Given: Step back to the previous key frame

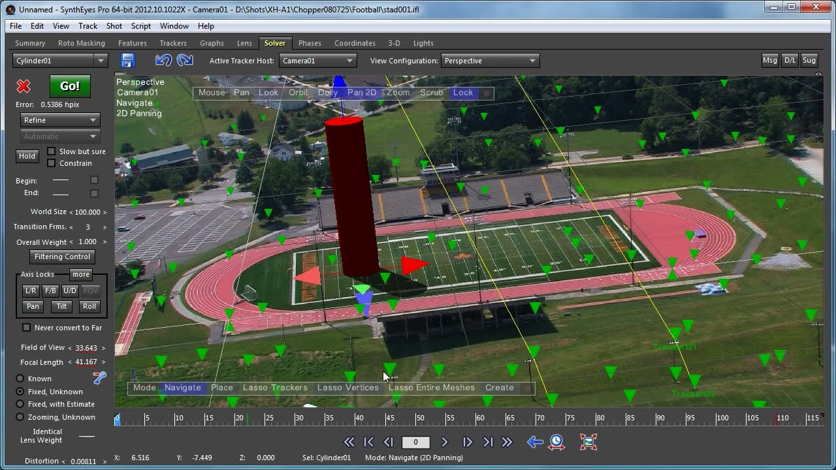Looking at the screenshot, I should tap(389, 442).
